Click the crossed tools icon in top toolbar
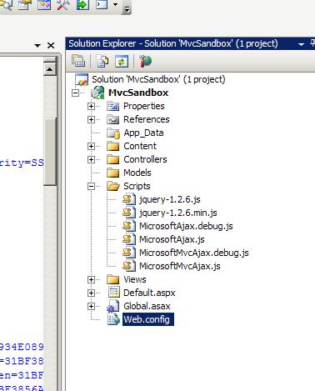This screenshot has width=315, height=391. [63, 5]
